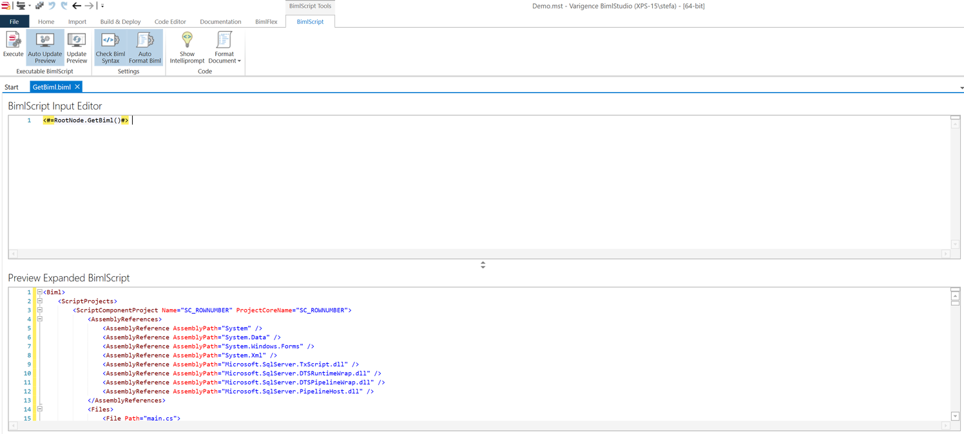Toggle Check Biml Syntax setting

point(110,48)
